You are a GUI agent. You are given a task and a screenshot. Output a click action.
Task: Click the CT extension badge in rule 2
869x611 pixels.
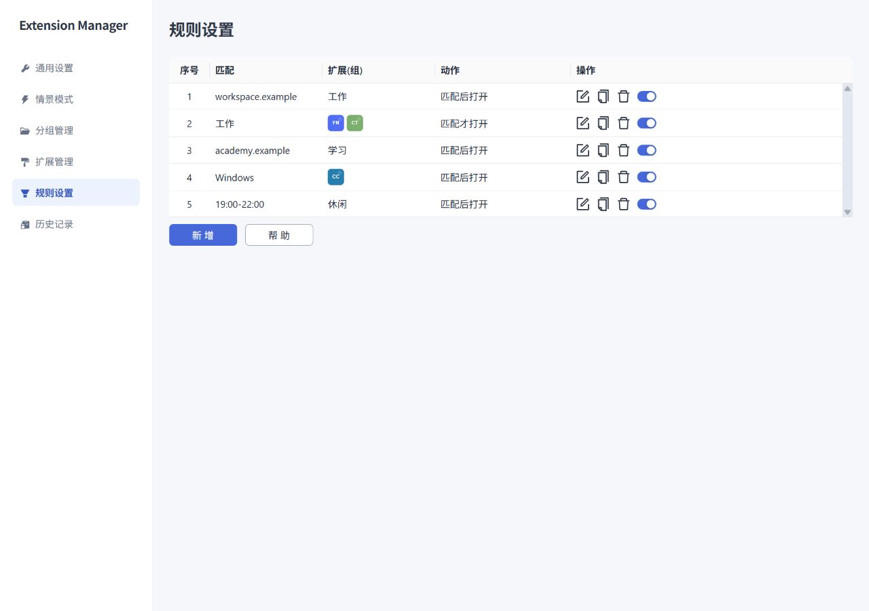point(354,123)
